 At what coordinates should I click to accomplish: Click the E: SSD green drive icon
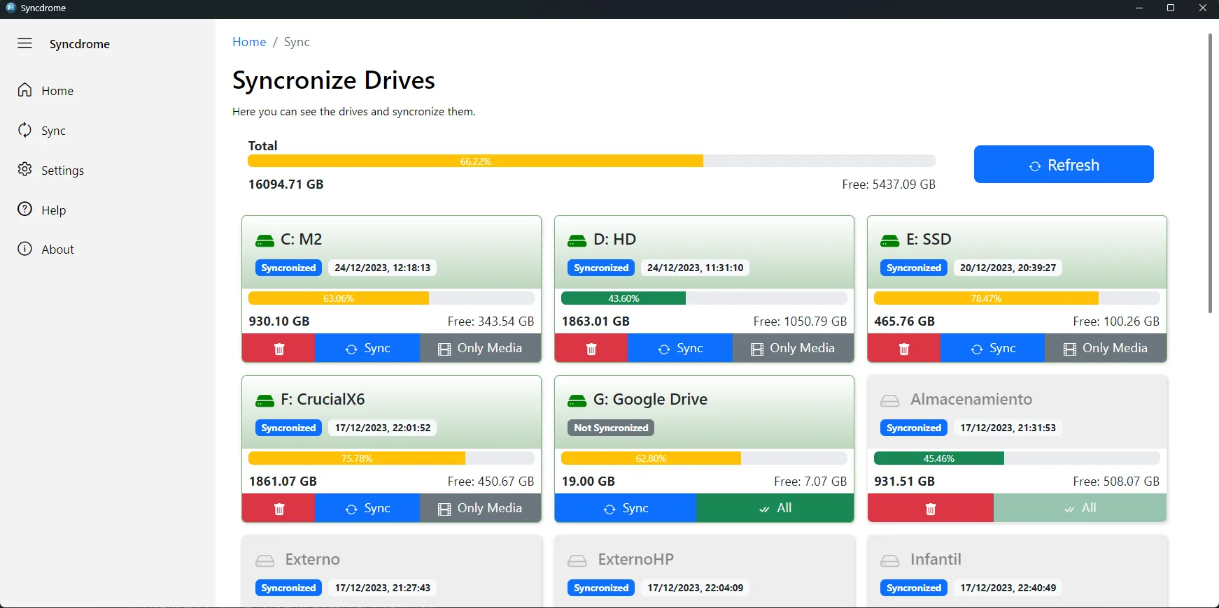889,240
